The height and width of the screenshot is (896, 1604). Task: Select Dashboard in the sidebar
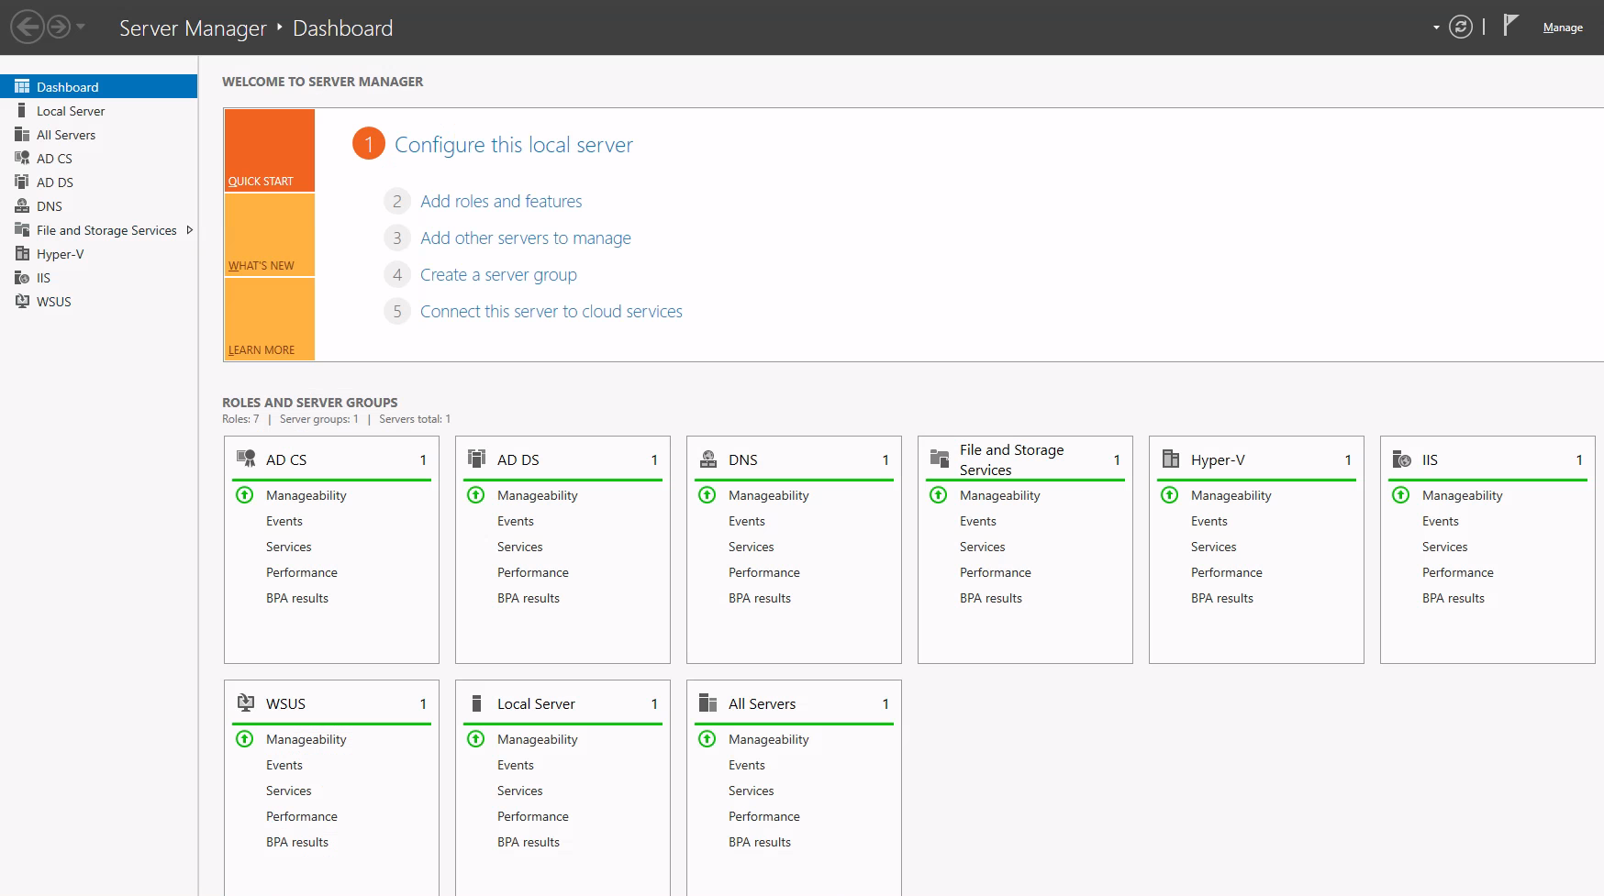98,86
